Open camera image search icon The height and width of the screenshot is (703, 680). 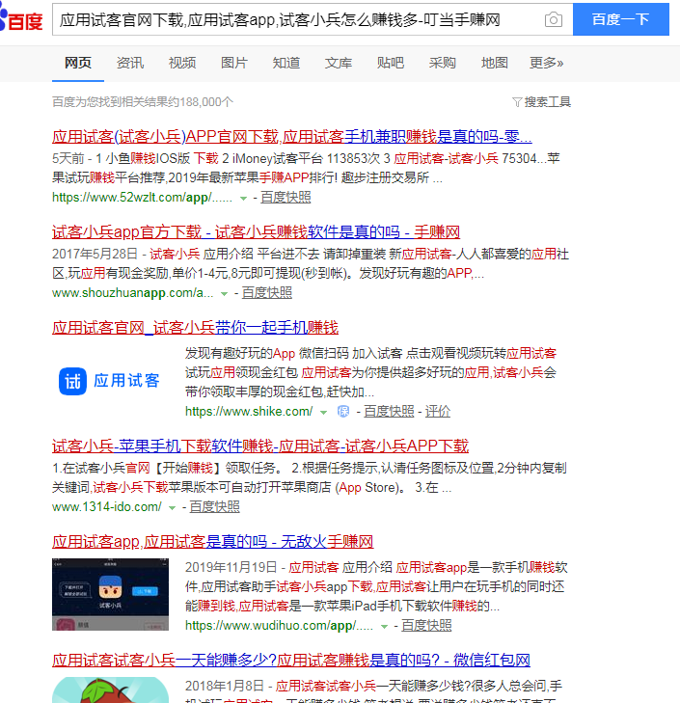(553, 19)
